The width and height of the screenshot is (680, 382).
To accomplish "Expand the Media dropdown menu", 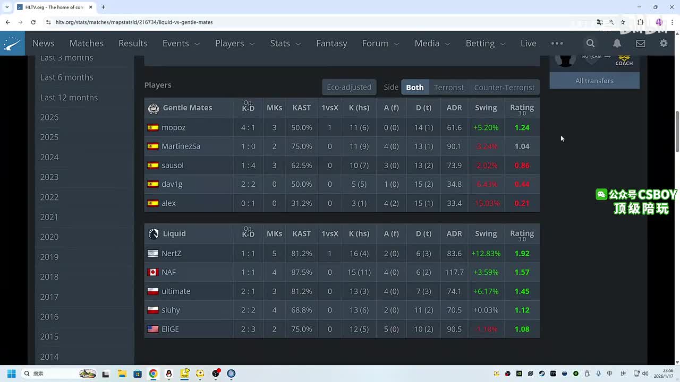I will (432, 44).
